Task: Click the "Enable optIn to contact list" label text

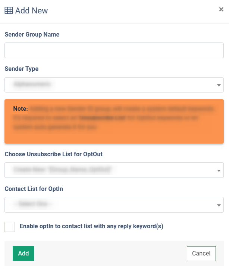Action: (91, 226)
